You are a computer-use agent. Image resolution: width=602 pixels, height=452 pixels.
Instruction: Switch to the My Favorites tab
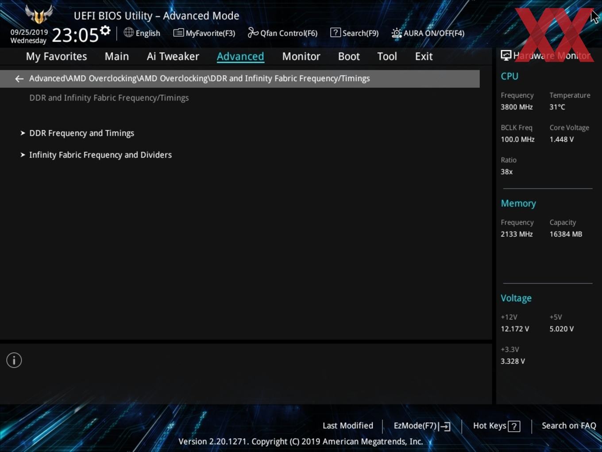pos(56,56)
